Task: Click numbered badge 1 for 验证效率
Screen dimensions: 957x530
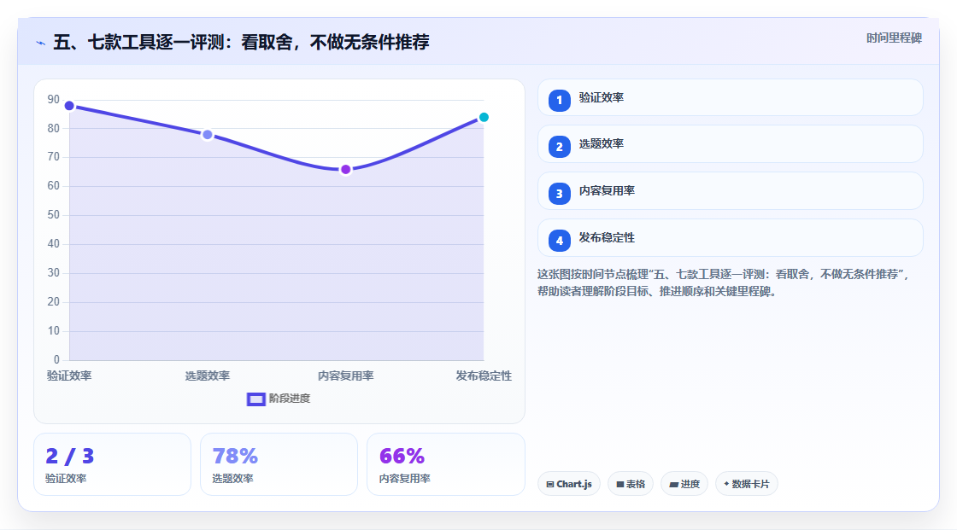Action: click(x=559, y=101)
